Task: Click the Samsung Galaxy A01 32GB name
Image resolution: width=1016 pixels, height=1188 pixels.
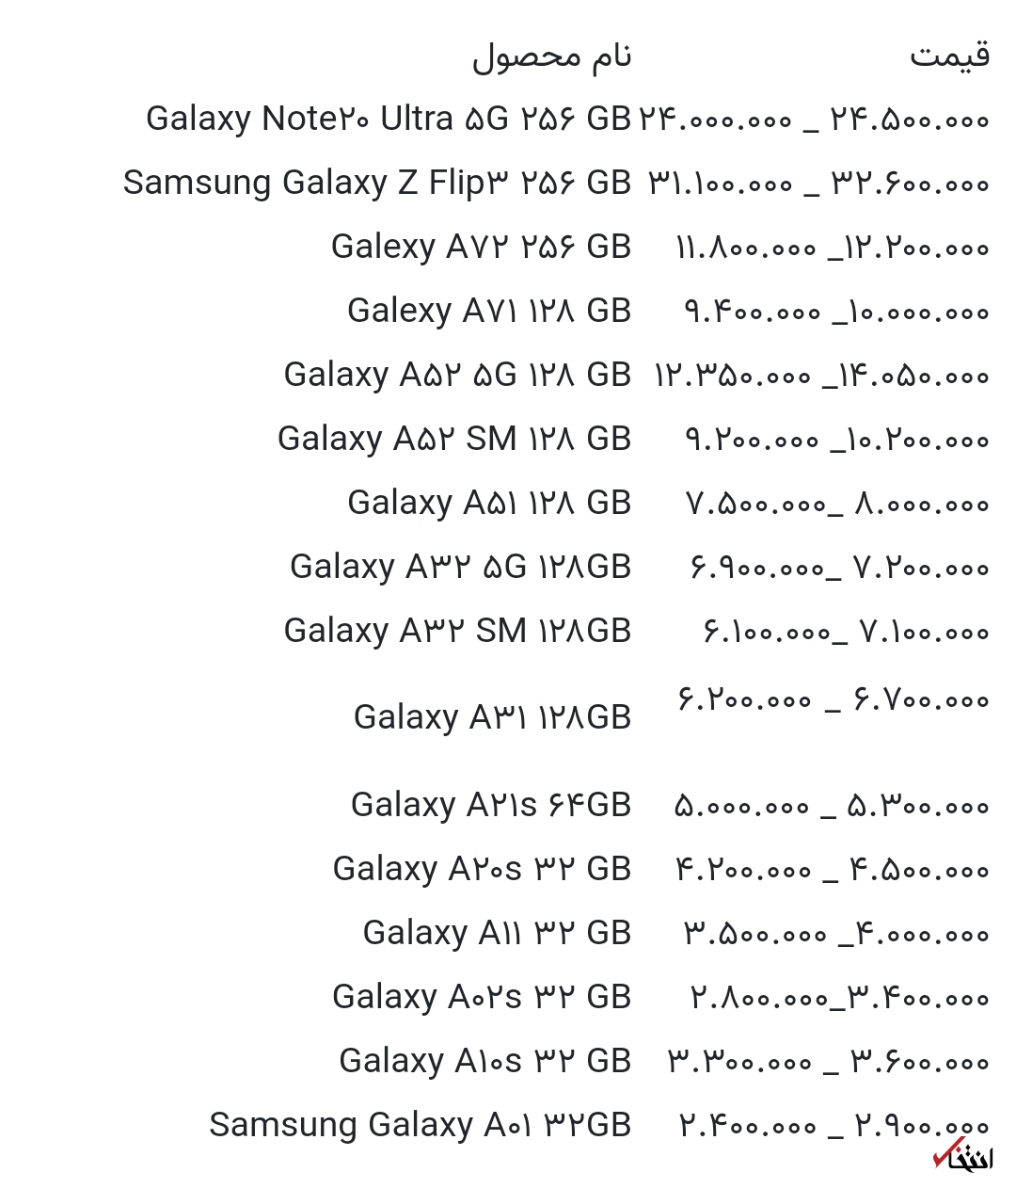Action: (x=420, y=1125)
